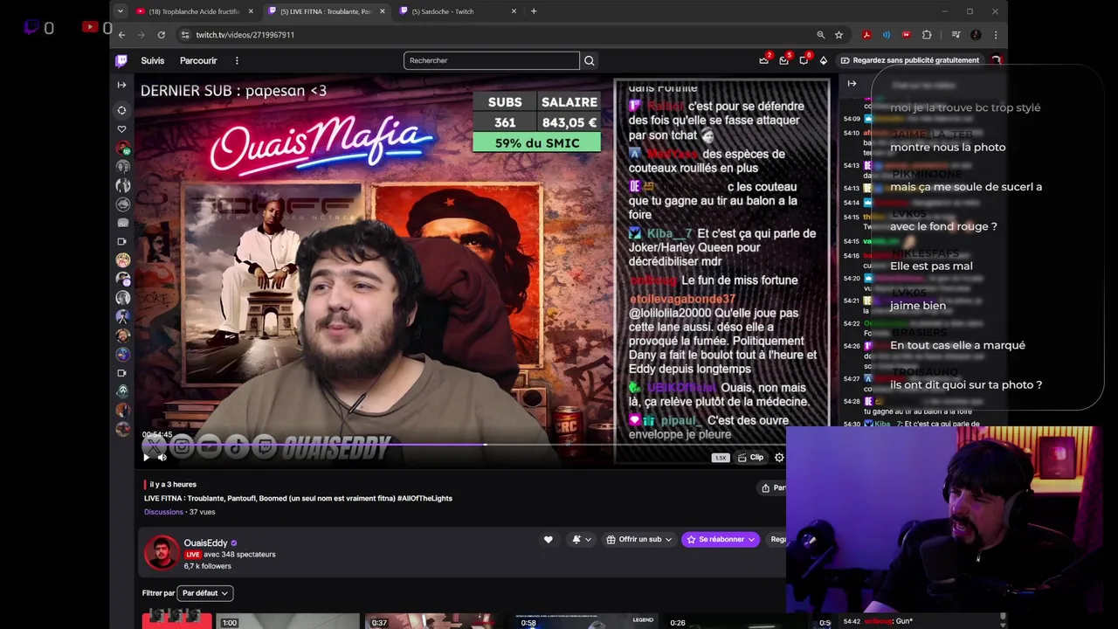Viewport: 1118px width, 629px height.
Task: Open the notification bell dropdown
Action: [581, 539]
